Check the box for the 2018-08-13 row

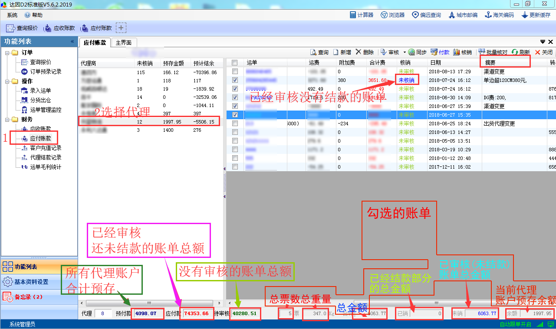click(235, 72)
